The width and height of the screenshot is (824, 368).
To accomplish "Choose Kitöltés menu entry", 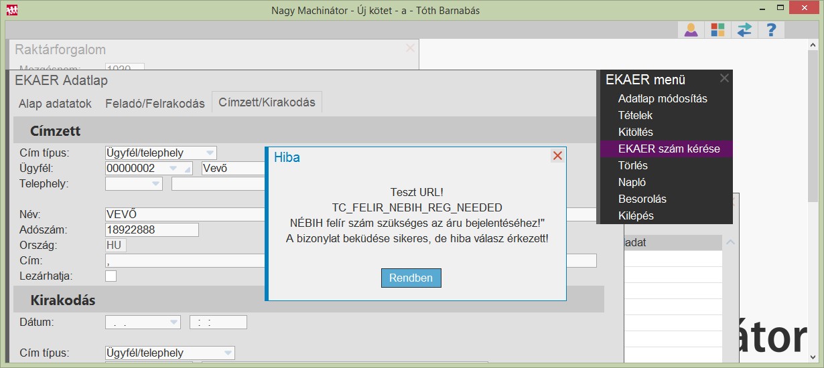I will click(635, 132).
